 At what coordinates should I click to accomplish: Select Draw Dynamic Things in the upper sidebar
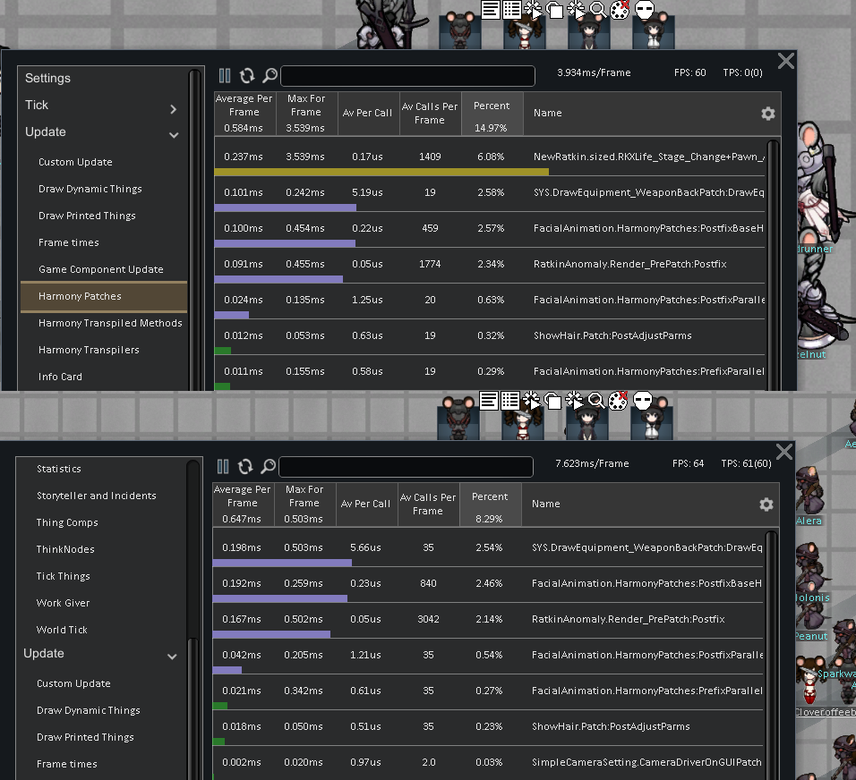coord(90,189)
